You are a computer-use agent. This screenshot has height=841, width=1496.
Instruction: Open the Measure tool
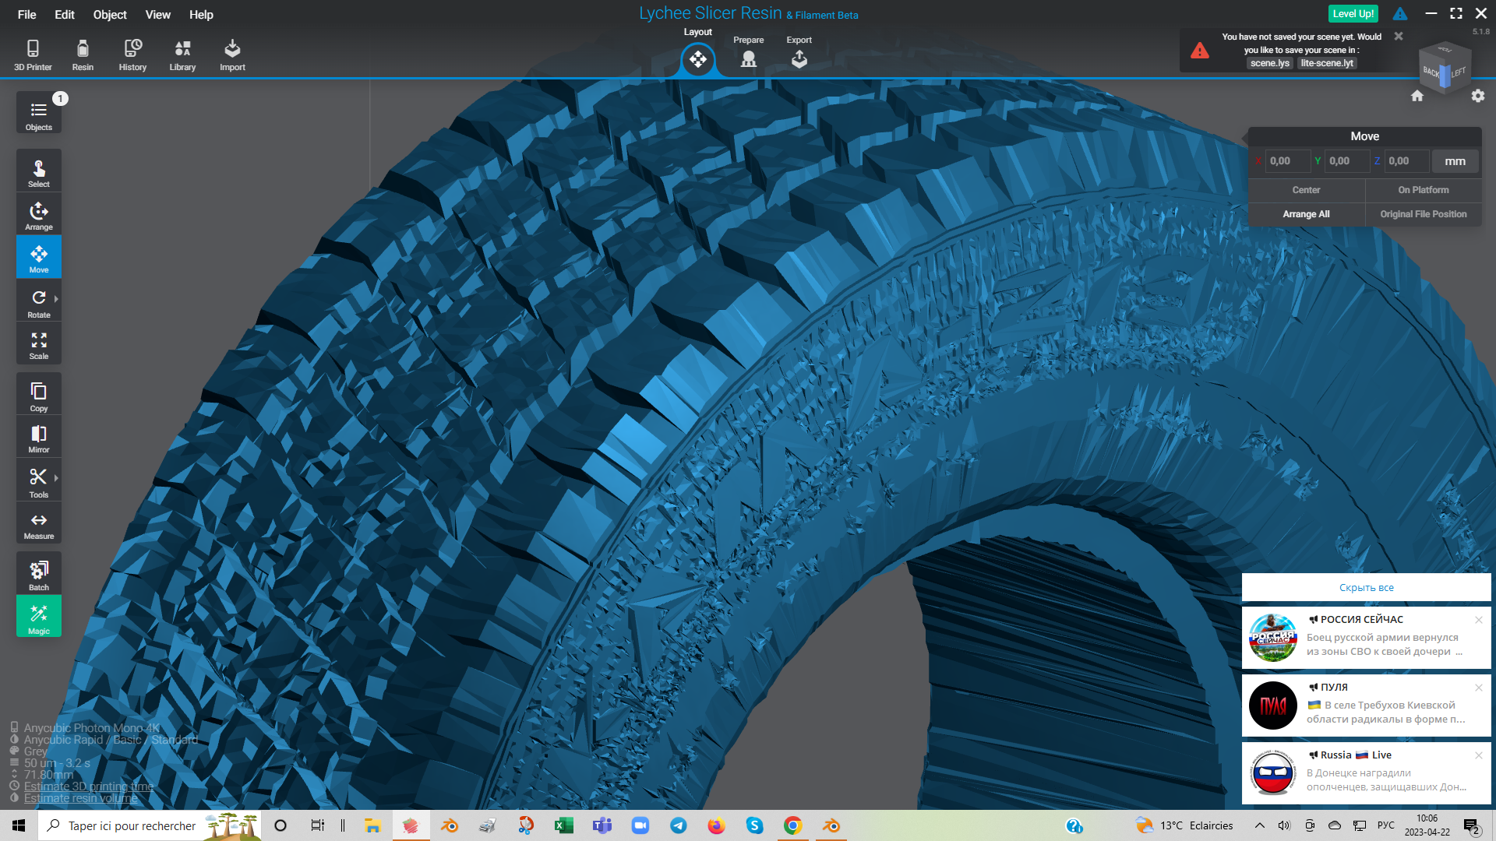tap(38, 525)
